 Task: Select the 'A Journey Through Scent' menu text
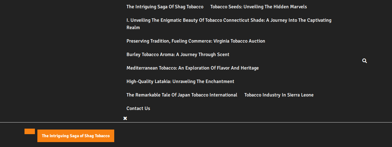pyautogui.click(x=203, y=55)
